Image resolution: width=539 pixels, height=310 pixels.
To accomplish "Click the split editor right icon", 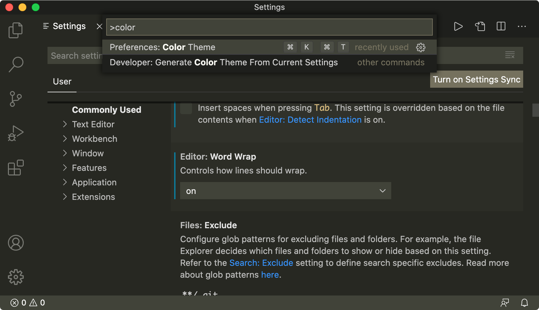I will [501, 26].
